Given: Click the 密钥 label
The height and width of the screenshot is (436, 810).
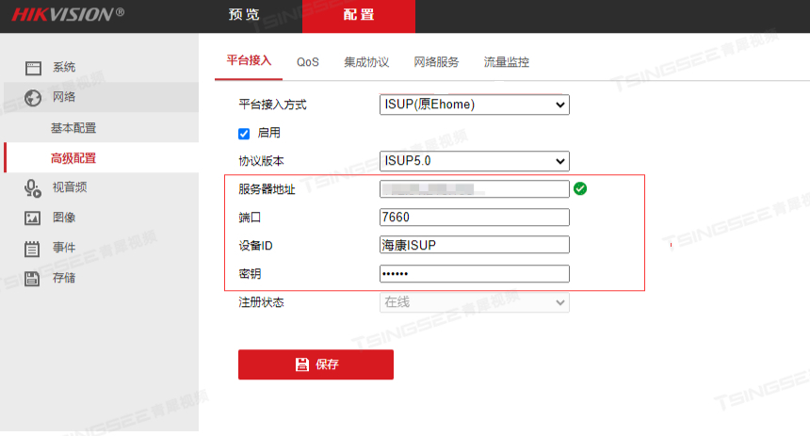Looking at the screenshot, I should point(250,274).
